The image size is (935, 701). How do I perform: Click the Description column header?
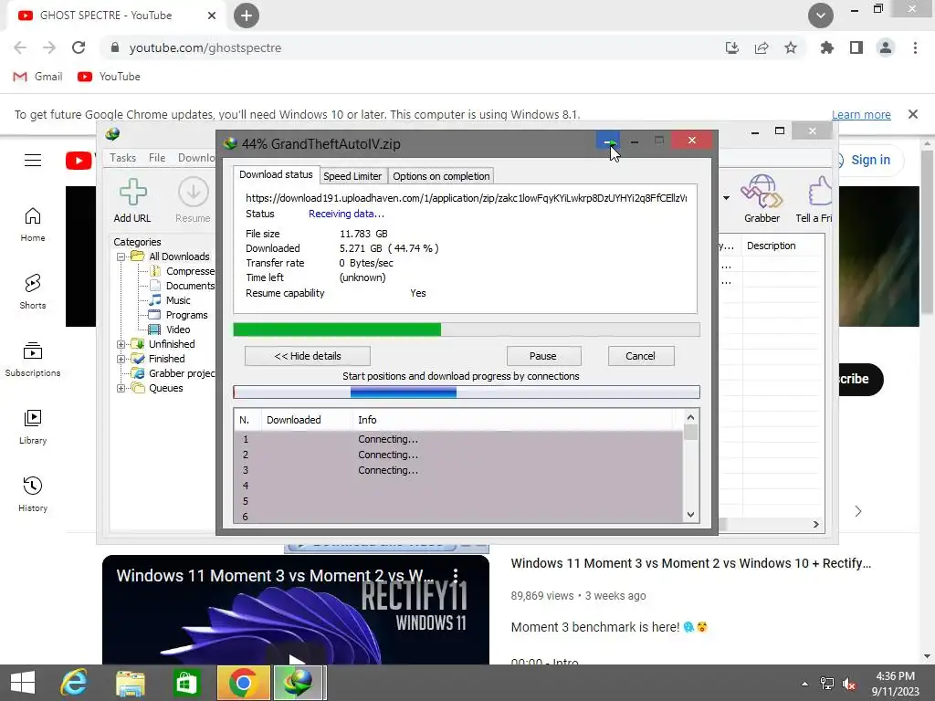[x=771, y=246]
